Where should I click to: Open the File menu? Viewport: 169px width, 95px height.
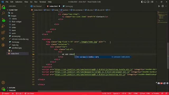7,2
